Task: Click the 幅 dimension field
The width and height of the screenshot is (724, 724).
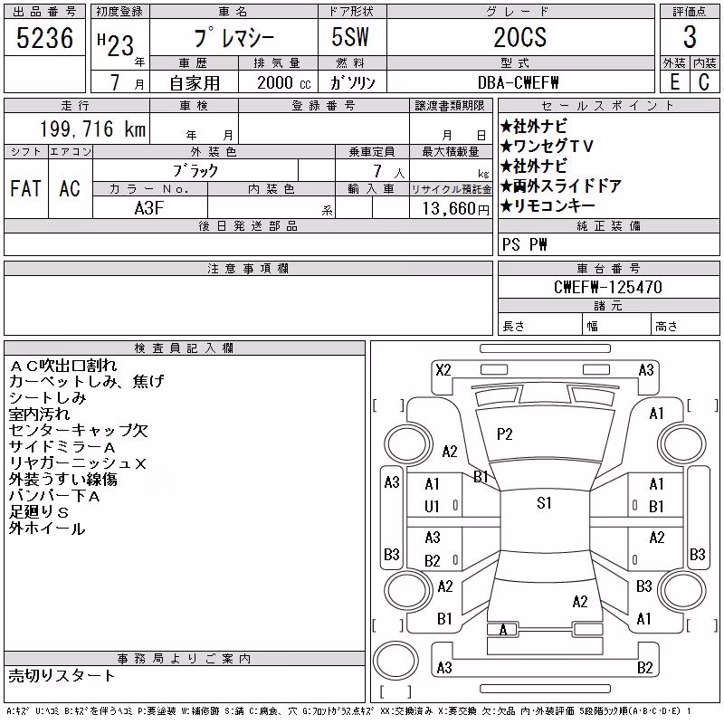Action: click(616, 324)
